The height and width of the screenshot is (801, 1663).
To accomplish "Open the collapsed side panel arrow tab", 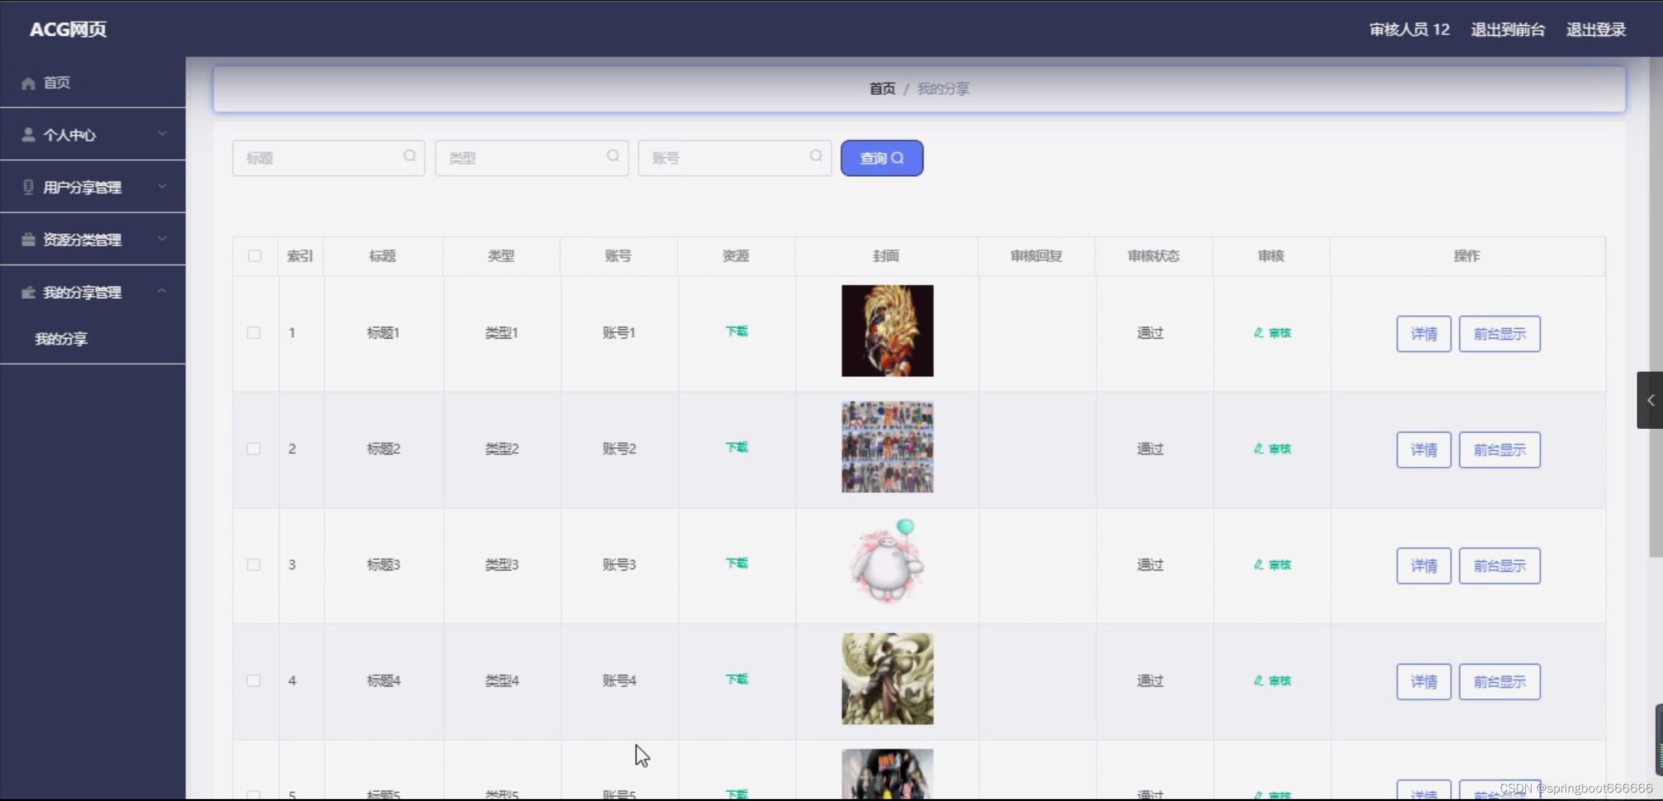I will pyautogui.click(x=1650, y=400).
